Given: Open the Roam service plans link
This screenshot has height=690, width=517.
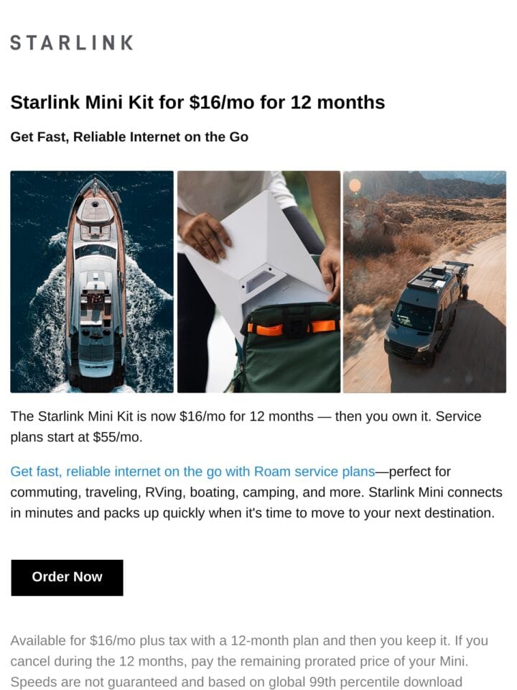Looking at the screenshot, I should (192, 471).
